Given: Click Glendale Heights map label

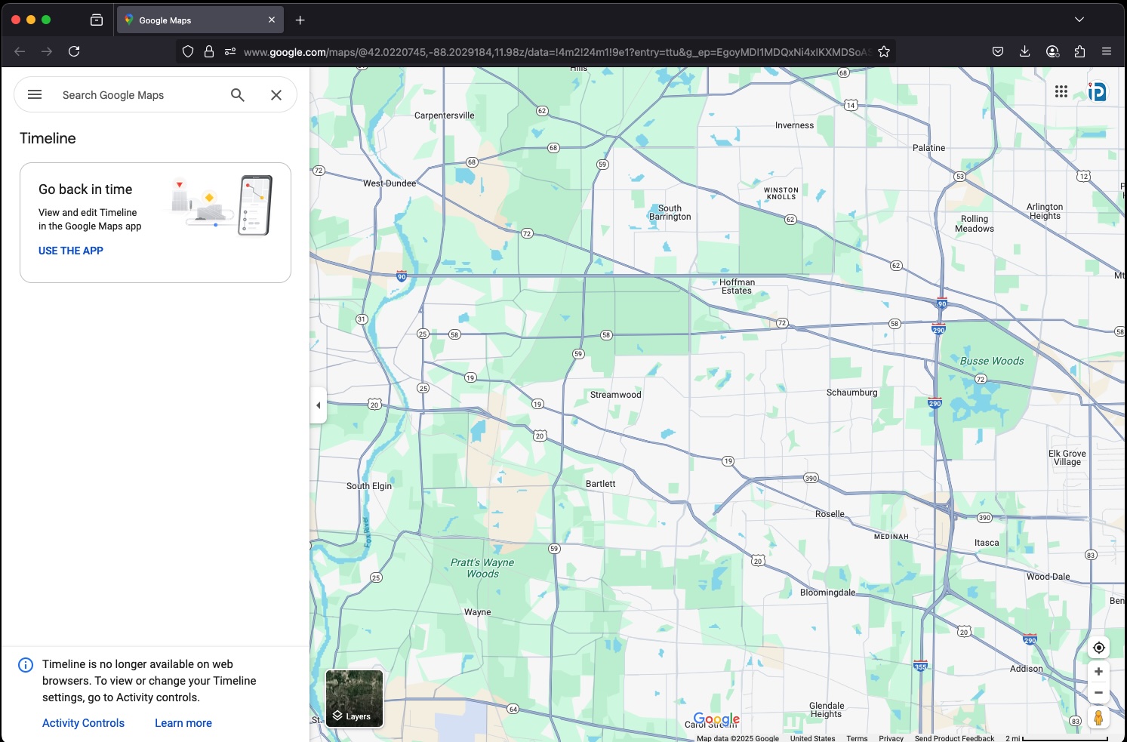Looking at the screenshot, I should pos(826,710).
